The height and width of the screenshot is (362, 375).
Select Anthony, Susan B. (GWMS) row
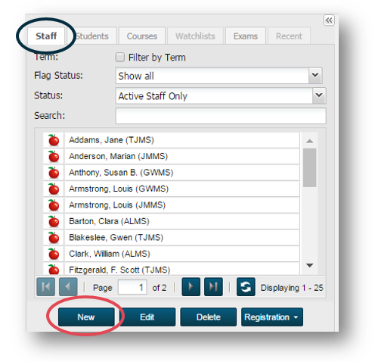click(172, 173)
